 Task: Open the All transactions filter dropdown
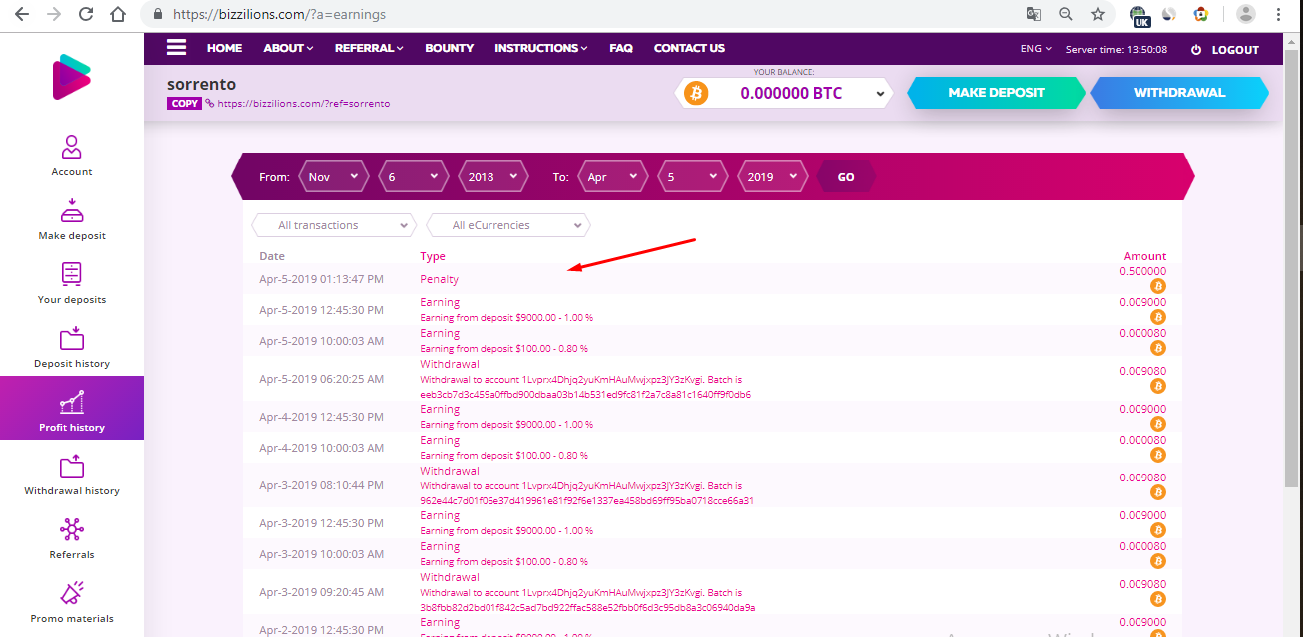tap(333, 225)
